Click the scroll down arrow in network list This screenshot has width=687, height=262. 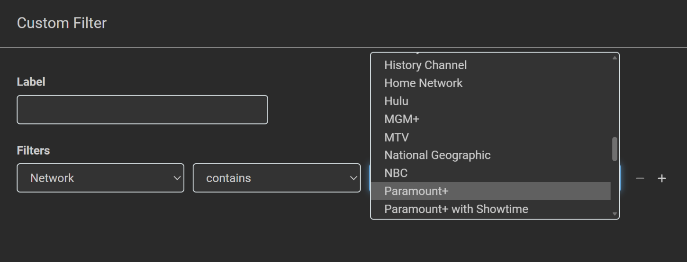click(615, 214)
